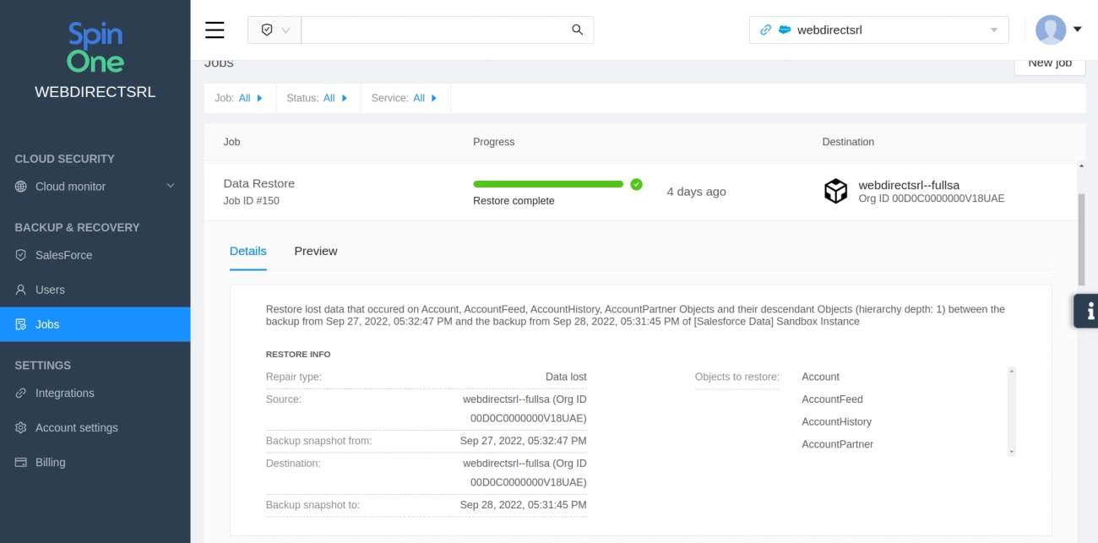Click the Billing card icon
Screen dimensions: 1098x543
click(x=21, y=463)
